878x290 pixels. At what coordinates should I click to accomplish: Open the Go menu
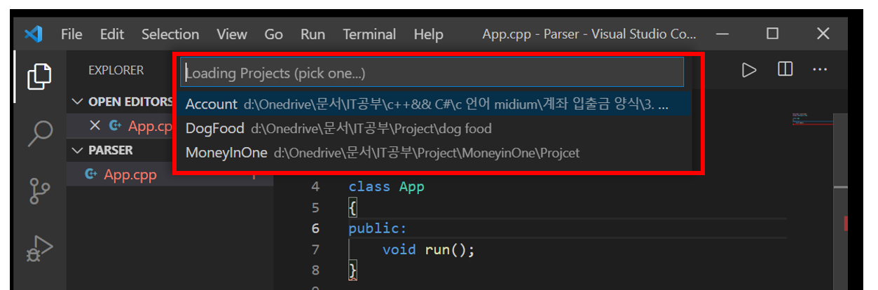[x=274, y=34]
